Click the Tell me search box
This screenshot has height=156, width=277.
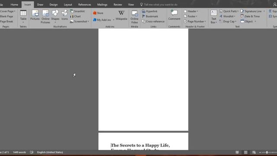tap(159, 5)
